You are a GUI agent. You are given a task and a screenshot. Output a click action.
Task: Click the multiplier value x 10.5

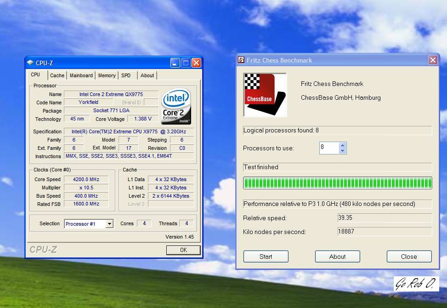pyautogui.click(x=86, y=188)
